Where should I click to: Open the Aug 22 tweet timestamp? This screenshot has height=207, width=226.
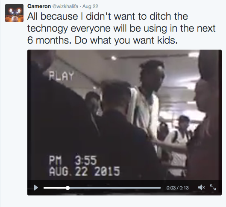tap(90, 6)
